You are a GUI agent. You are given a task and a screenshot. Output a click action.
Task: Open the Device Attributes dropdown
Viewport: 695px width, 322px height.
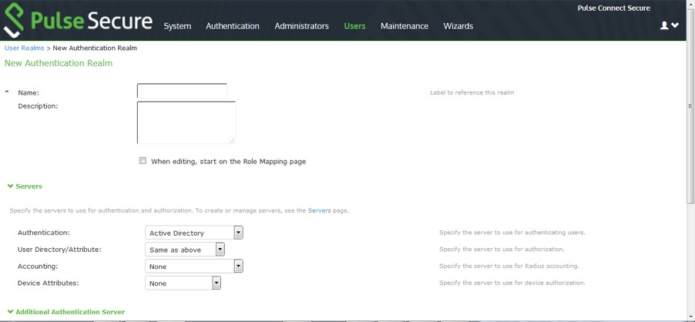click(x=183, y=283)
